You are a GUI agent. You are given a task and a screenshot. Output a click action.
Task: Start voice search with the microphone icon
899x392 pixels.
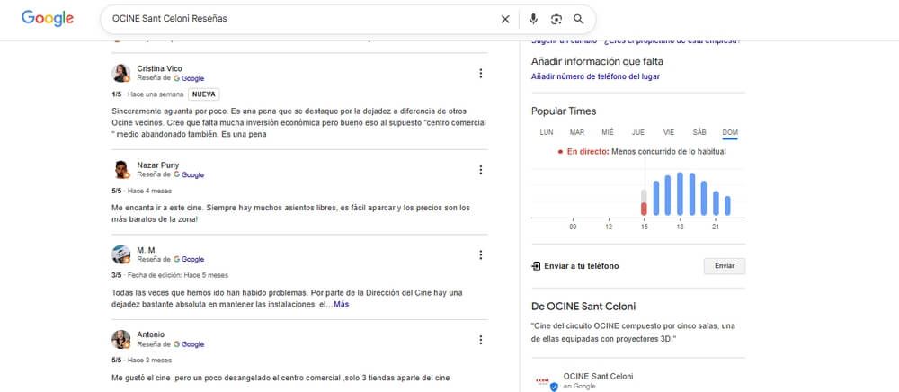pos(533,20)
